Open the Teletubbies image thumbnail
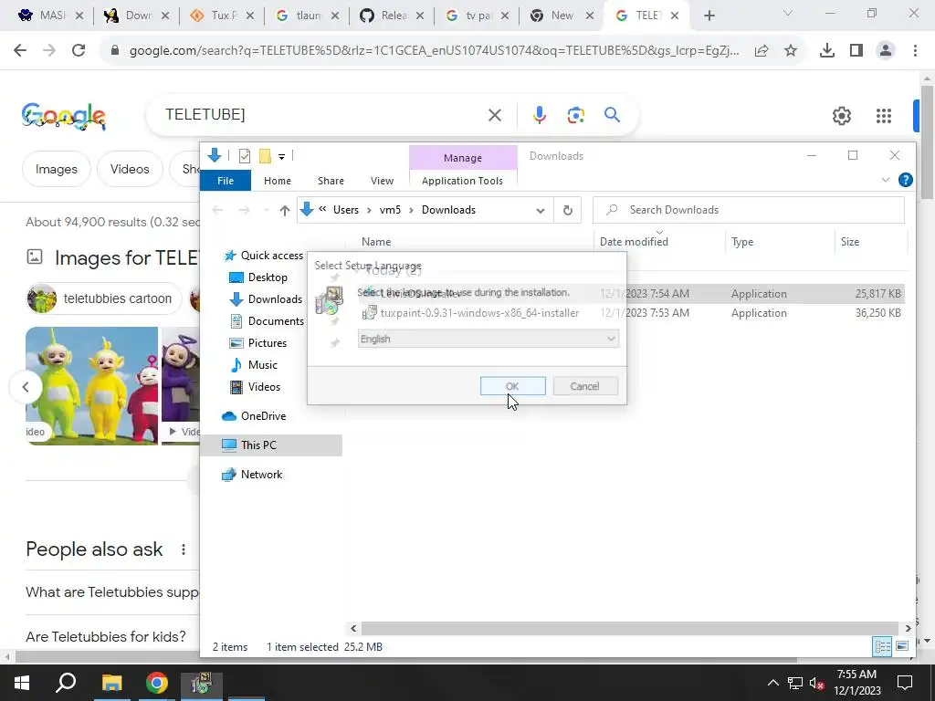 tap(92, 386)
